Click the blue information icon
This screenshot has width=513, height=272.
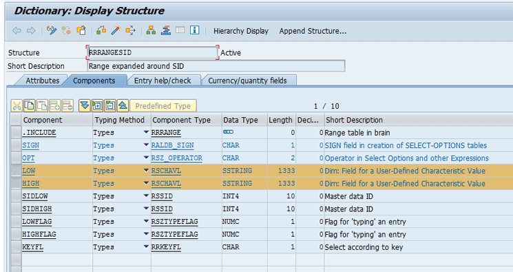(x=195, y=30)
